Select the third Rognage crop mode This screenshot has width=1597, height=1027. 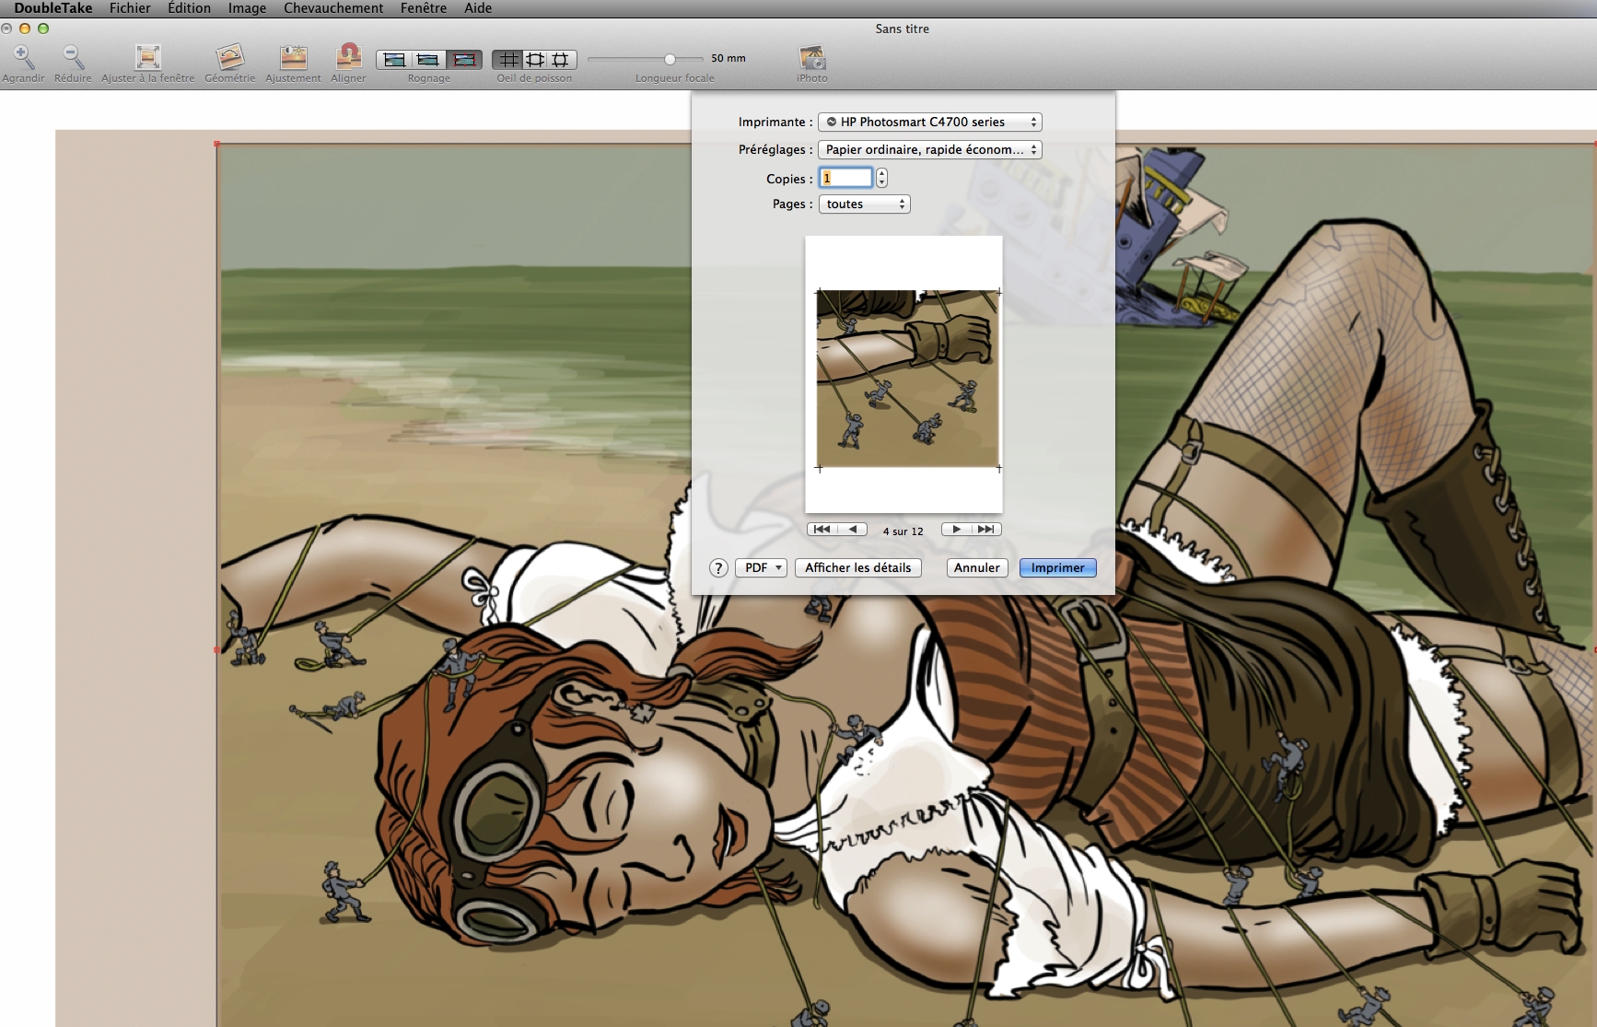[x=464, y=60]
